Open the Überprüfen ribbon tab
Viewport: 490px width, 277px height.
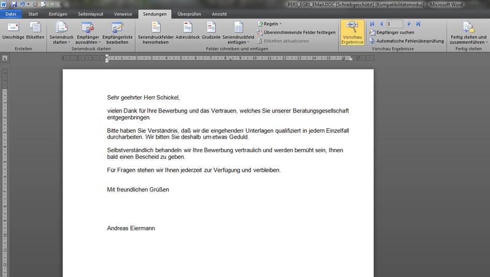click(189, 14)
